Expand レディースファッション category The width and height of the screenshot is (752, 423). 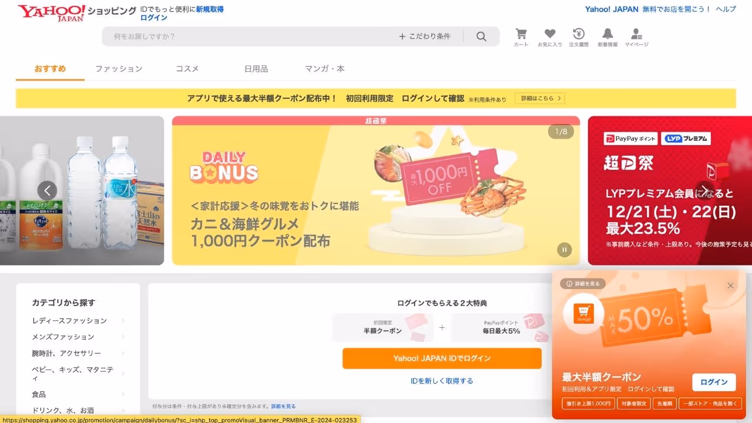click(x=78, y=321)
